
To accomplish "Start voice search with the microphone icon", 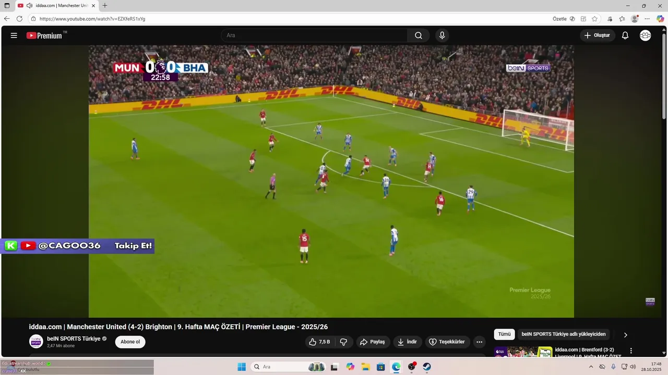I will [x=442, y=35].
